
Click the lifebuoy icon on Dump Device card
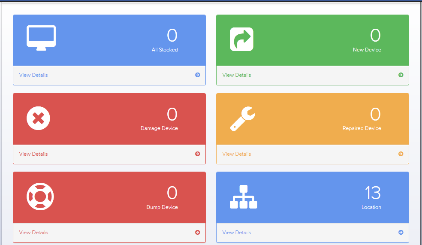[40, 197]
